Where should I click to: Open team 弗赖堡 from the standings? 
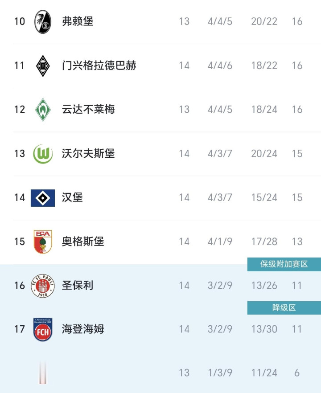pyautogui.click(x=78, y=21)
